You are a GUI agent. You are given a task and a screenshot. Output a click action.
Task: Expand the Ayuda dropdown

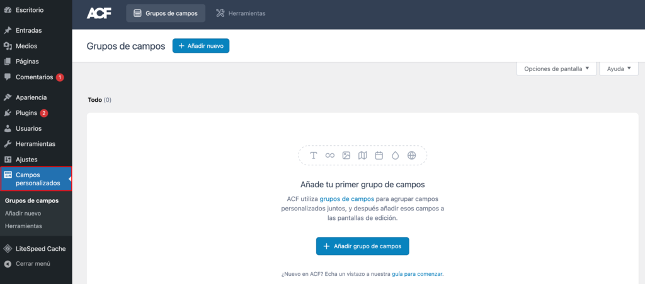tap(619, 69)
